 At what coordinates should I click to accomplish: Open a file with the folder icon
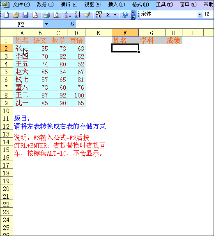click(x=16, y=15)
